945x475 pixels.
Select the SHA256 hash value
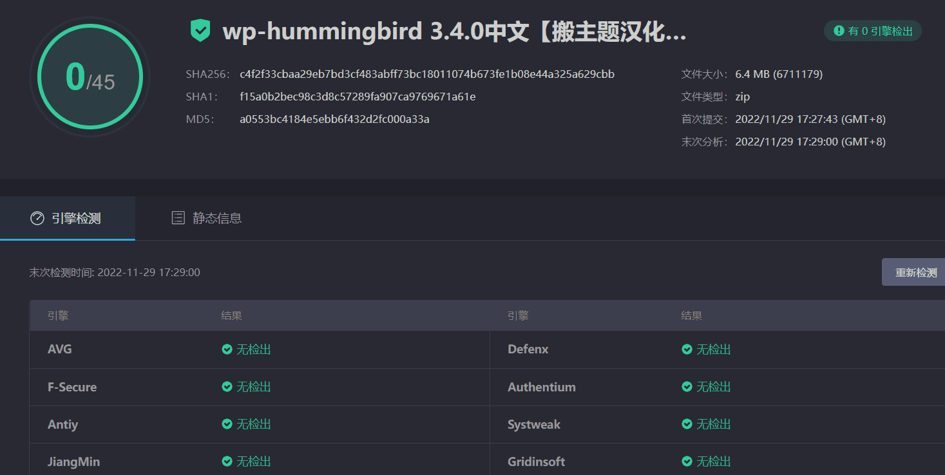[427, 74]
